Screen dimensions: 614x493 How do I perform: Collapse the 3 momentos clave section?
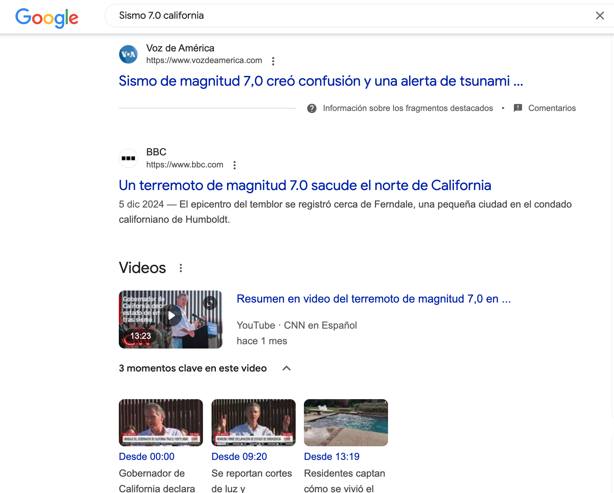click(x=286, y=368)
